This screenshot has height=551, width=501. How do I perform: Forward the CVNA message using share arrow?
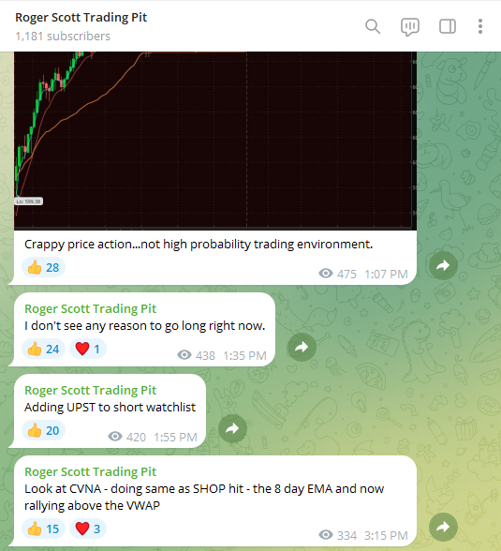[x=443, y=527]
